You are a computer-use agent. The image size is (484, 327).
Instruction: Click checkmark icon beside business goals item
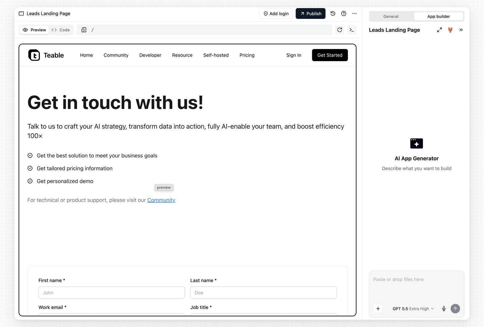tap(30, 155)
